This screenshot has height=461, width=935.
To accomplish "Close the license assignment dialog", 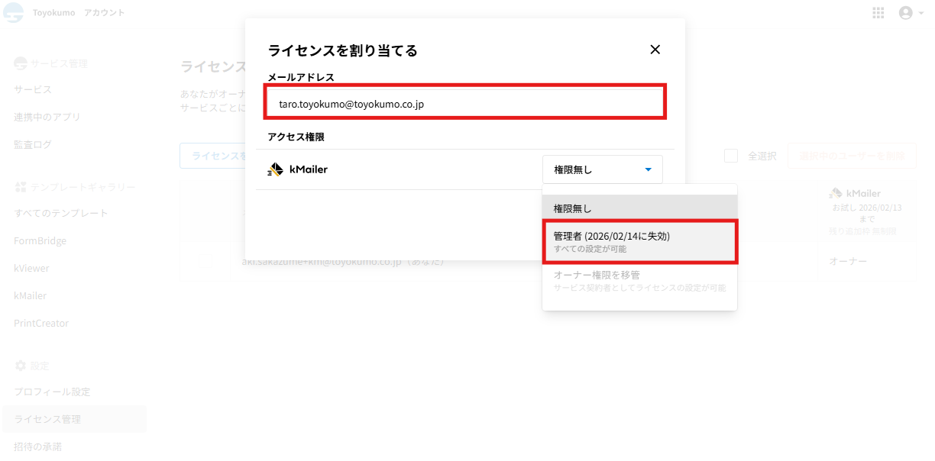I will pyautogui.click(x=655, y=50).
